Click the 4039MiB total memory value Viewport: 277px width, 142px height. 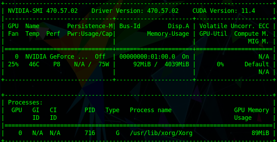point(177,64)
